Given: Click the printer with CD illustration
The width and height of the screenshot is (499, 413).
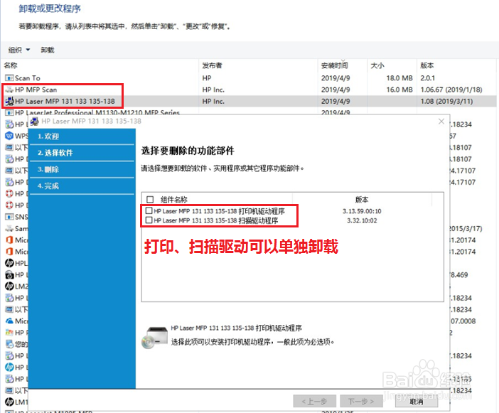Looking at the screenshot, I should [x=154, y=338].
